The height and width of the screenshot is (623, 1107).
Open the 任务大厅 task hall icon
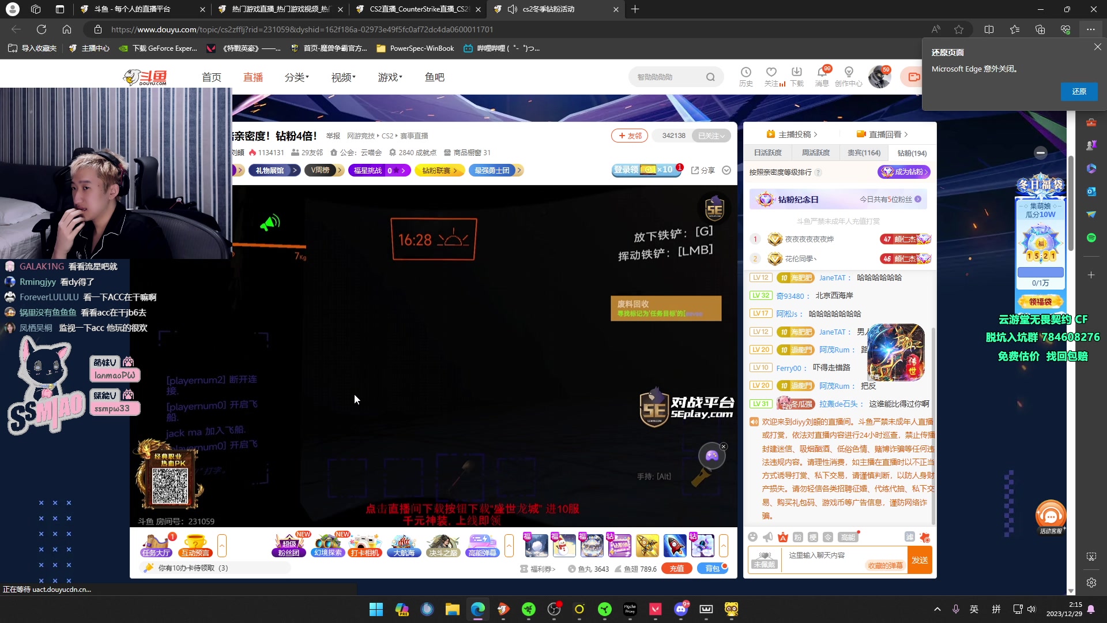[x=156, y=545]
